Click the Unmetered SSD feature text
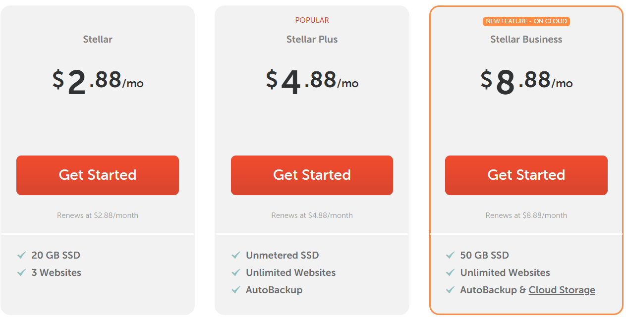Image resolution: width=626 pixels, height=321 pixels. click(282, 255)
